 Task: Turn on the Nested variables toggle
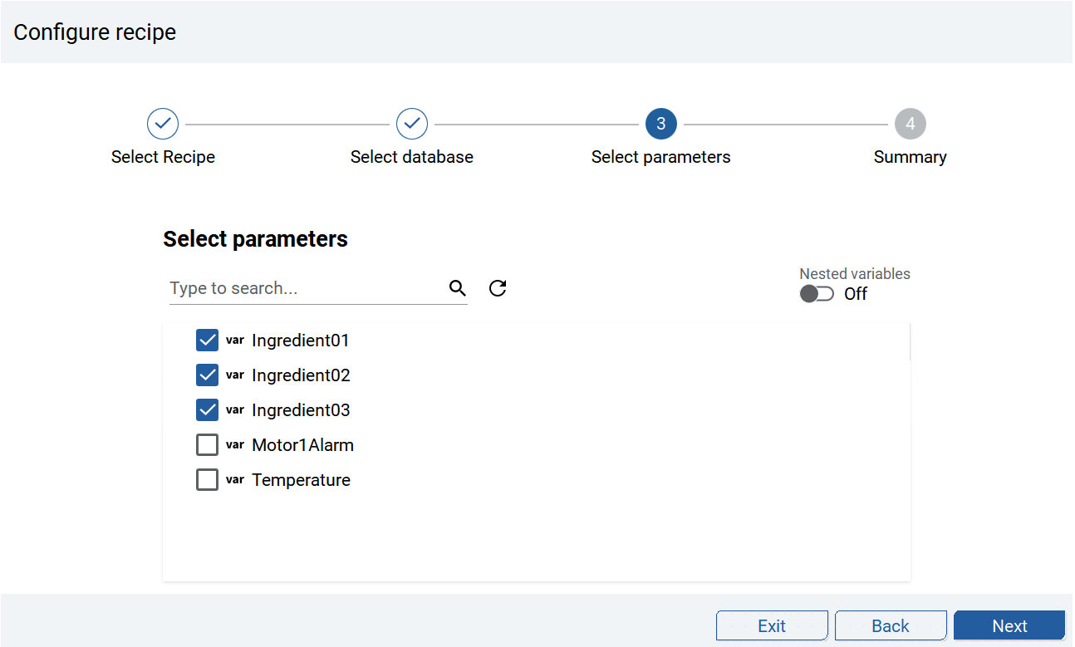[x=817, y=294]
